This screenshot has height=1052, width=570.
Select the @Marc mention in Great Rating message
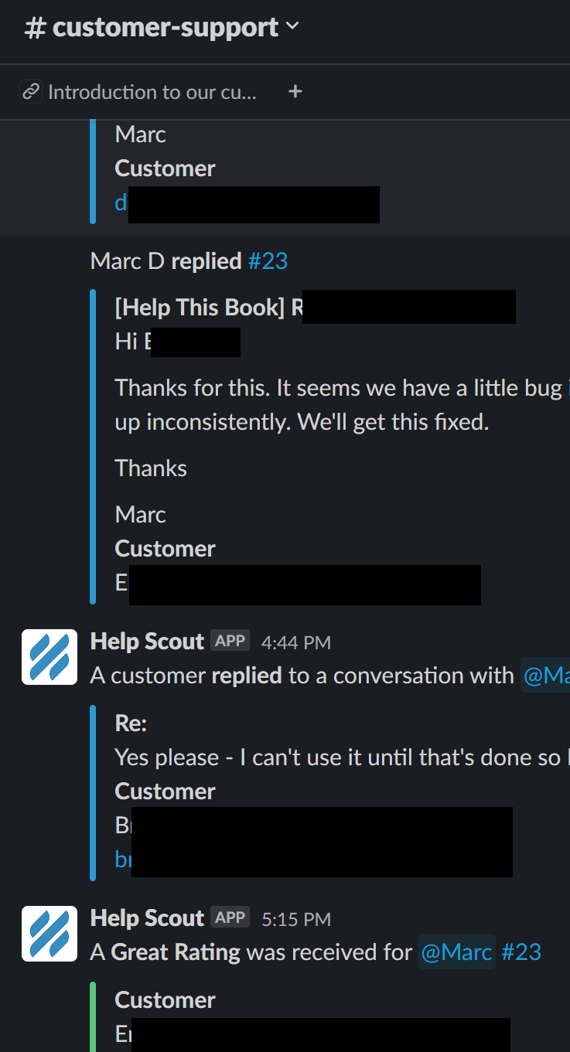[457, 952]
